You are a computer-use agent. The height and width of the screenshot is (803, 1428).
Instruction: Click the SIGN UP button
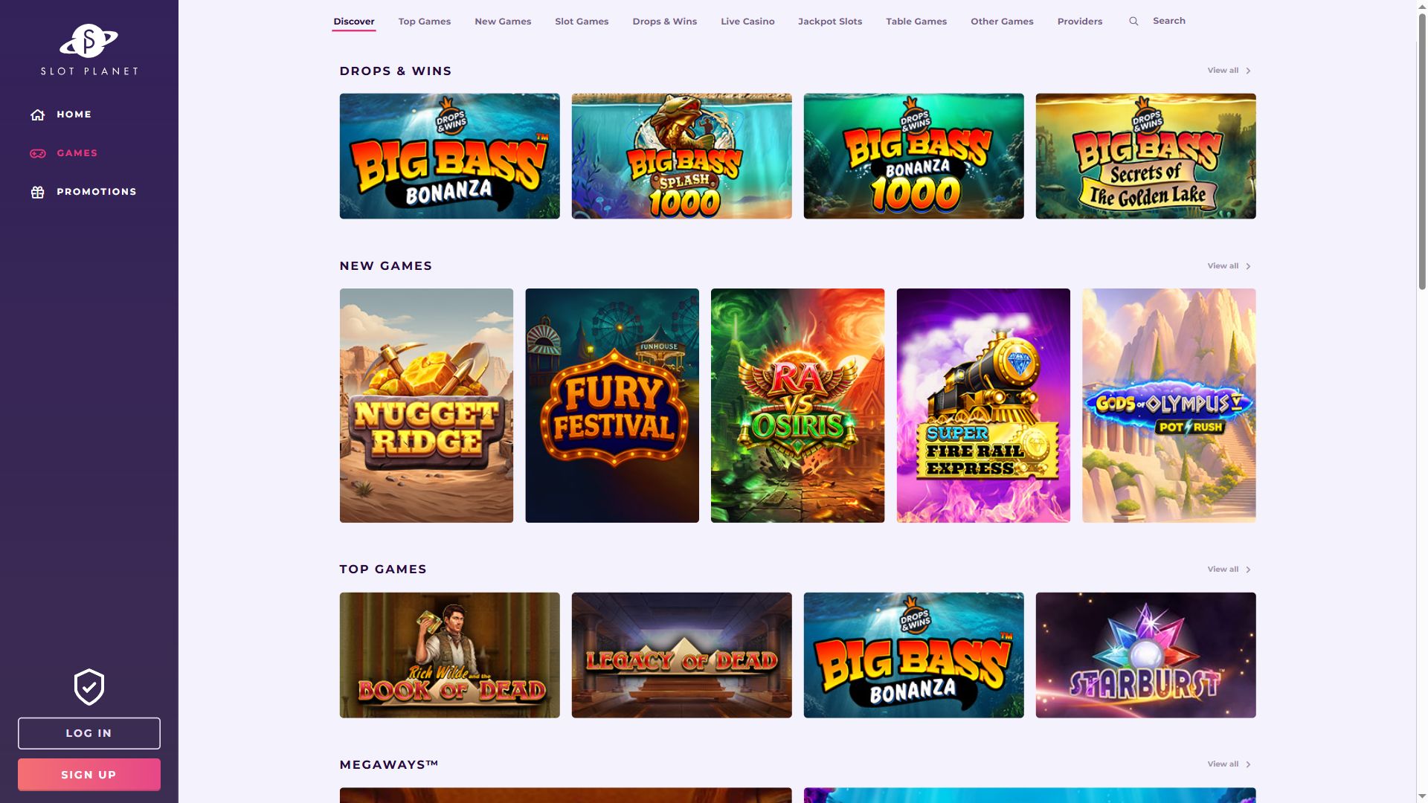(89, 775)
